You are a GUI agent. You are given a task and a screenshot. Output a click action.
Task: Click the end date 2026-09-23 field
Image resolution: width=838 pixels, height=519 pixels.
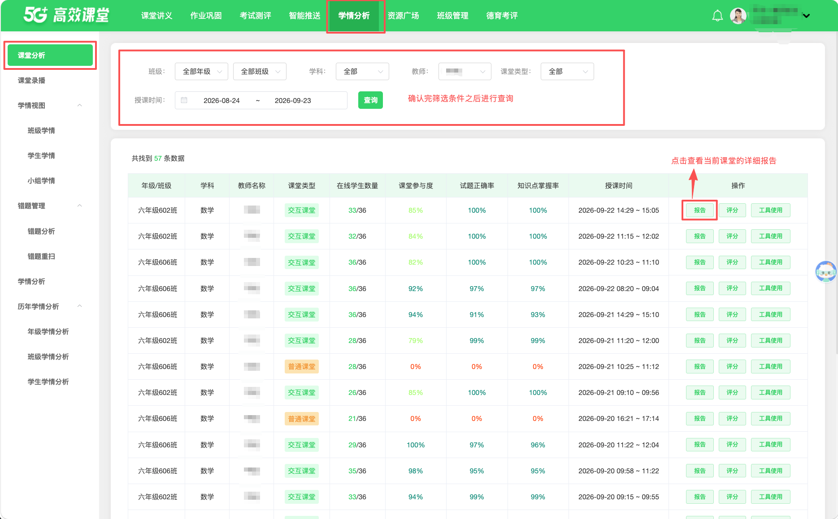click(293, 100)
